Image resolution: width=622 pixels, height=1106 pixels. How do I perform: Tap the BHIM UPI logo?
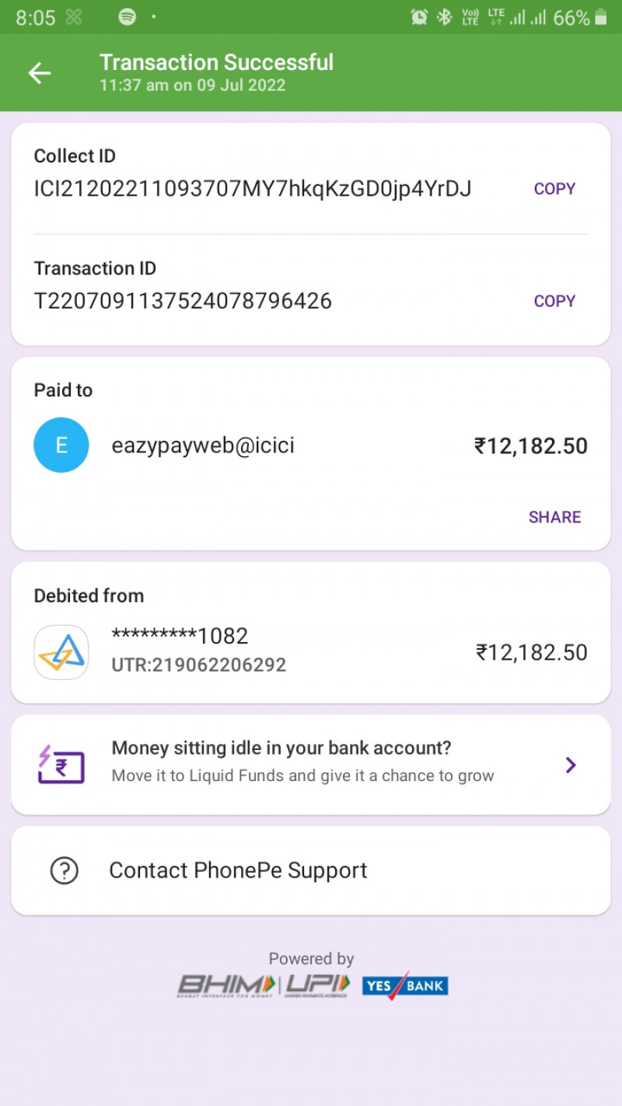264,986
